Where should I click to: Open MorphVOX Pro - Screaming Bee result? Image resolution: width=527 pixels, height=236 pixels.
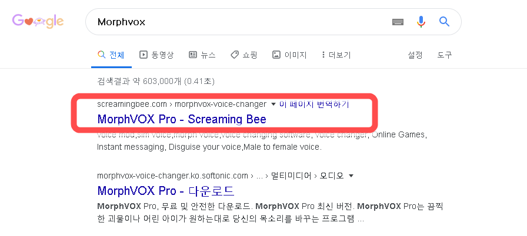click(182, 119)
